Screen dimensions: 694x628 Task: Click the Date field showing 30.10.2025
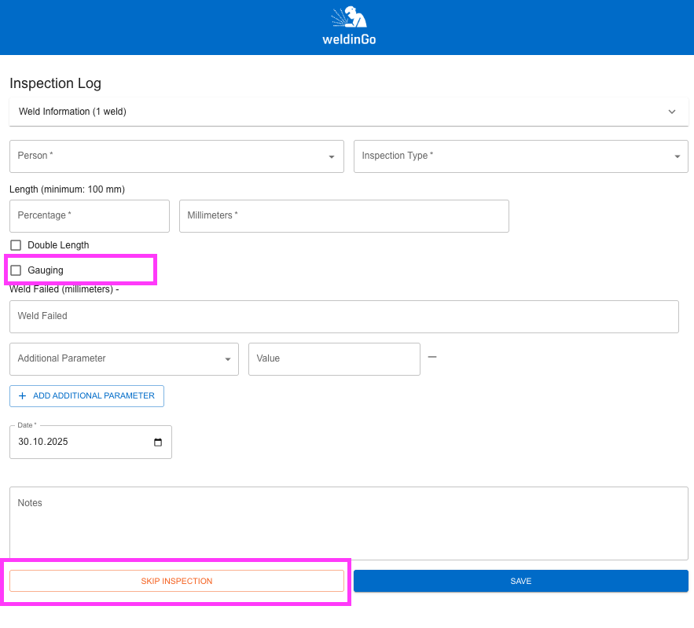79,443
